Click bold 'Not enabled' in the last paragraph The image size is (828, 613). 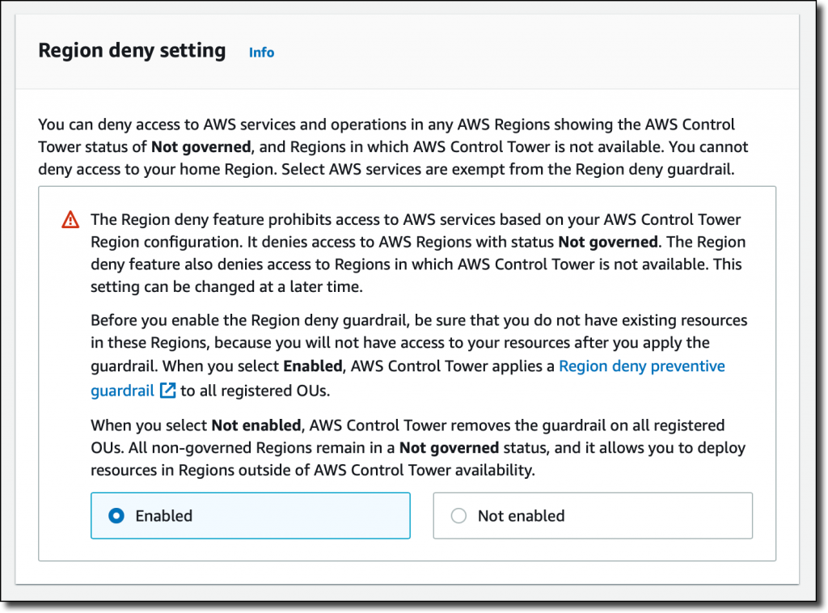256,425
